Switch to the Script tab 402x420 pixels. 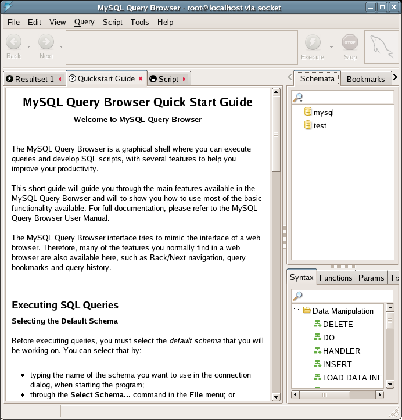[169, 79]
